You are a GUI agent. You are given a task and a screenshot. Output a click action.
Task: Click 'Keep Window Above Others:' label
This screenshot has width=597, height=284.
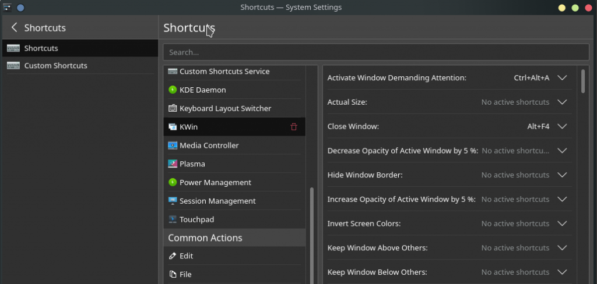click(x=377, y=248)
